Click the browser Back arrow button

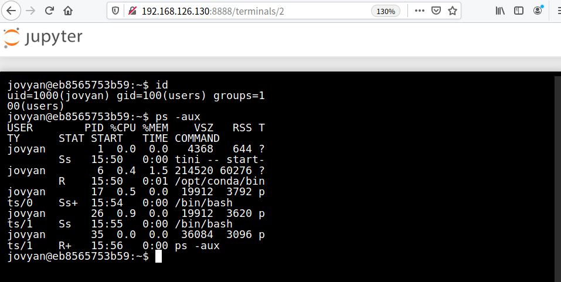coord(12,11)
